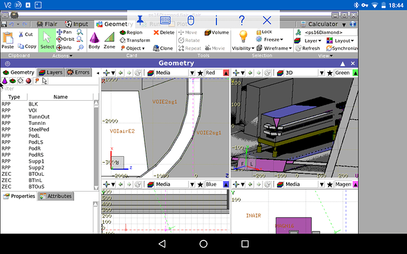407x254 pixels.
Task: Open the Calculator tool
Action: click(x=319, y=24)
